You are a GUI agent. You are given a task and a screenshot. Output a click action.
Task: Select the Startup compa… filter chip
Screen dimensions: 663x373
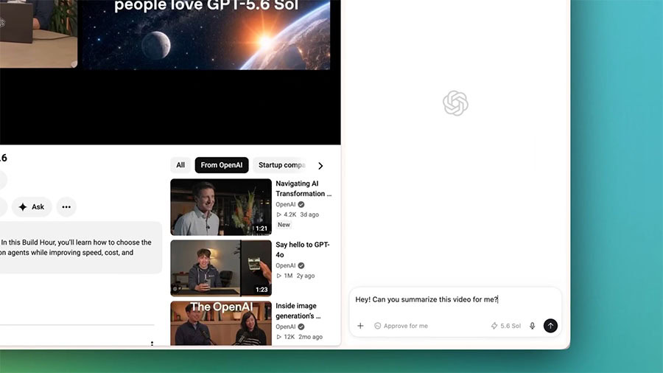pyautogui.click(x=281, y=165)
